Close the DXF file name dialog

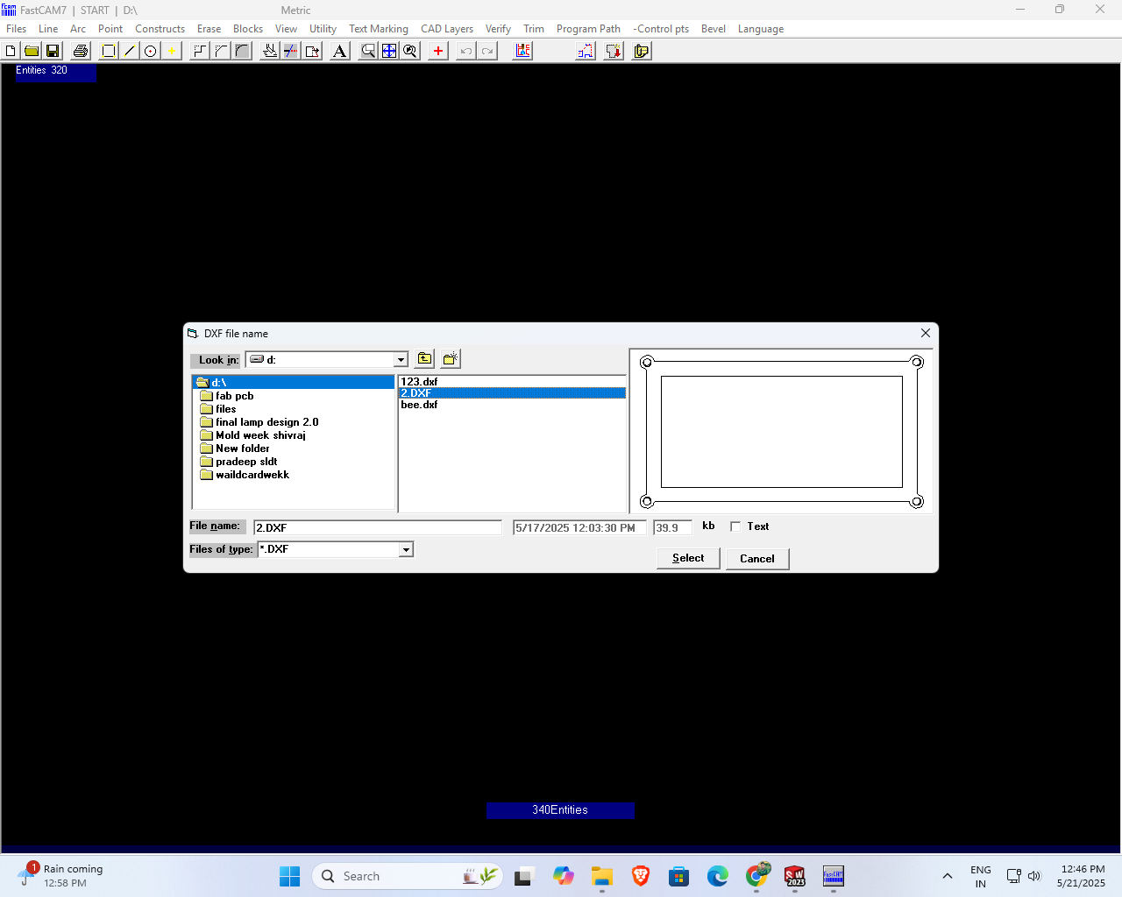click(x=925, y=333)
